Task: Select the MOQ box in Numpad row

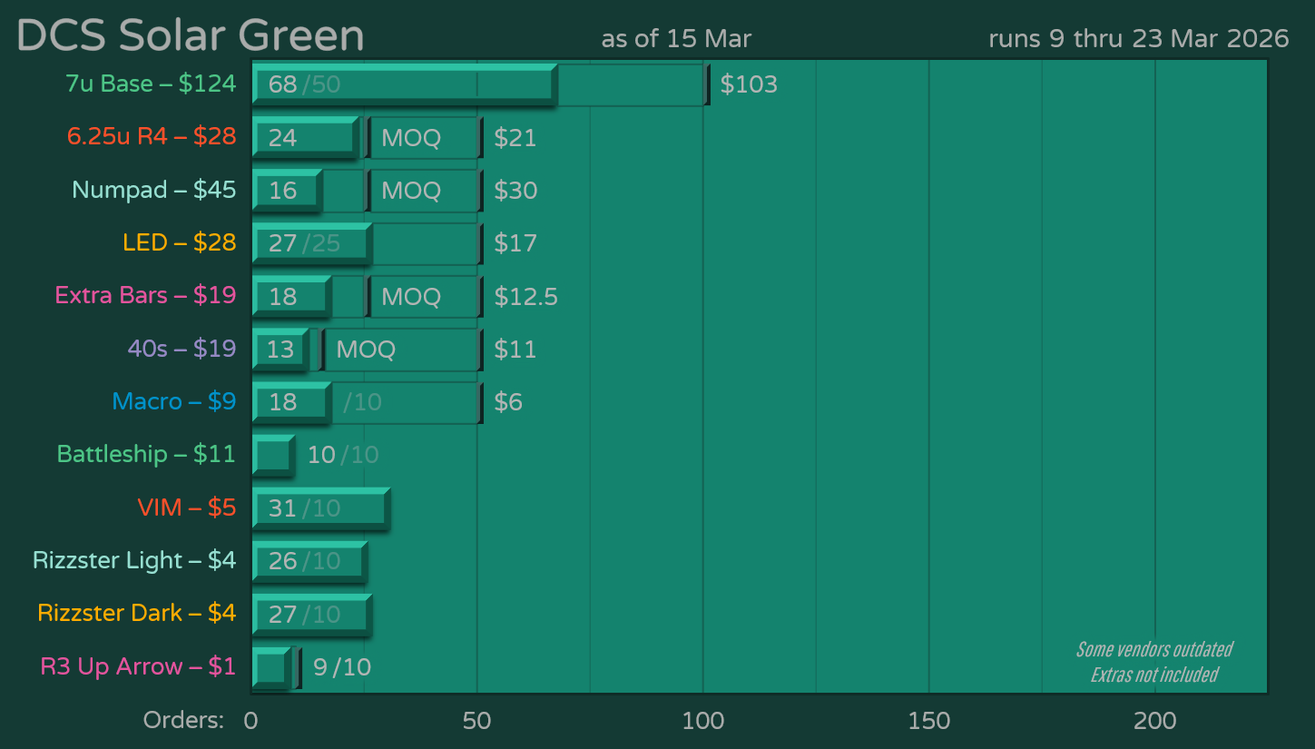Action: (423, 191)
